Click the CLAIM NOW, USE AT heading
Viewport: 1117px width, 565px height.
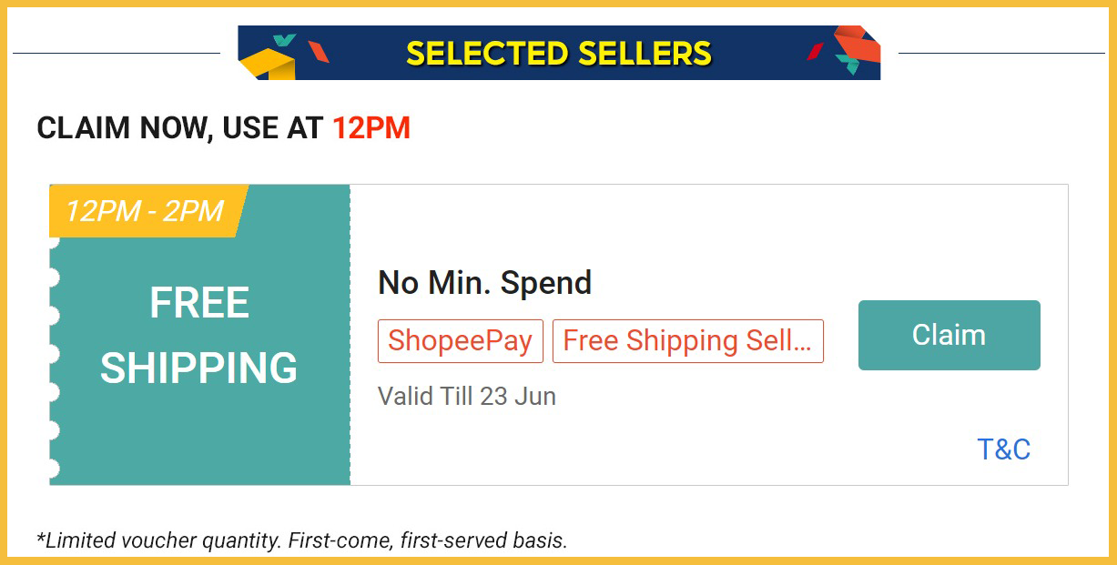tap(180, 128)
